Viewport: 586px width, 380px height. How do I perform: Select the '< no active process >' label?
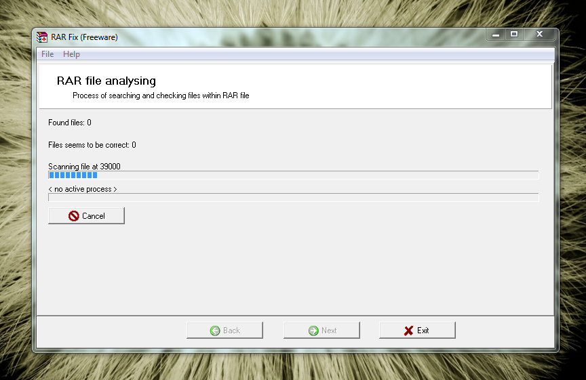[83, 189]
